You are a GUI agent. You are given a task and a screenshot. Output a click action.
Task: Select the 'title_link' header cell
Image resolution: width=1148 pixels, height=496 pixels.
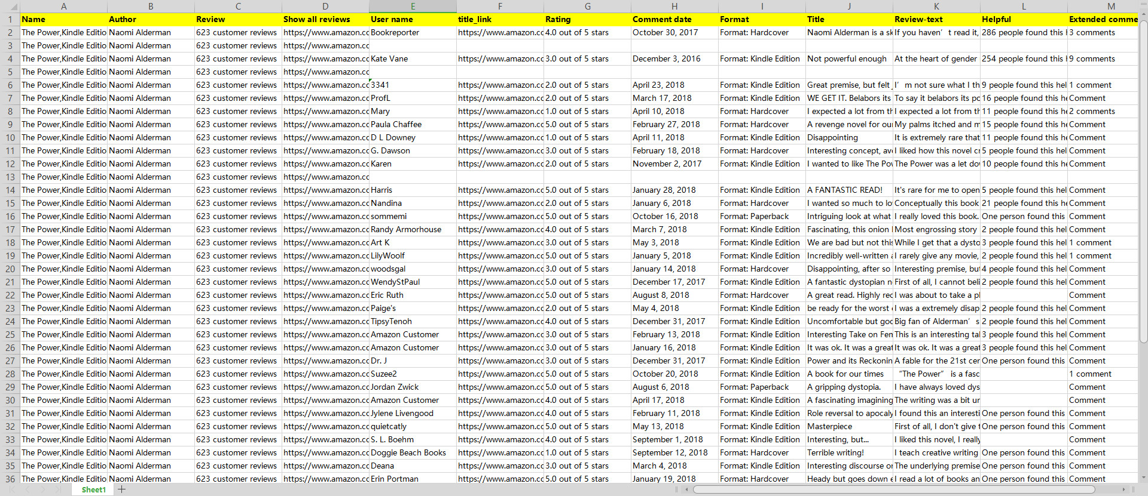click(500, 19)
